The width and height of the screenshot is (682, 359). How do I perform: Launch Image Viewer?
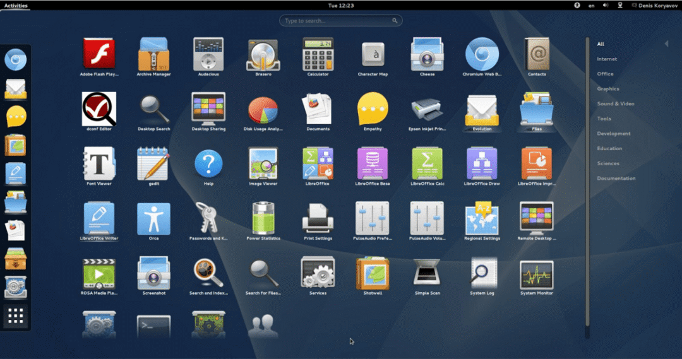[263, 167]
